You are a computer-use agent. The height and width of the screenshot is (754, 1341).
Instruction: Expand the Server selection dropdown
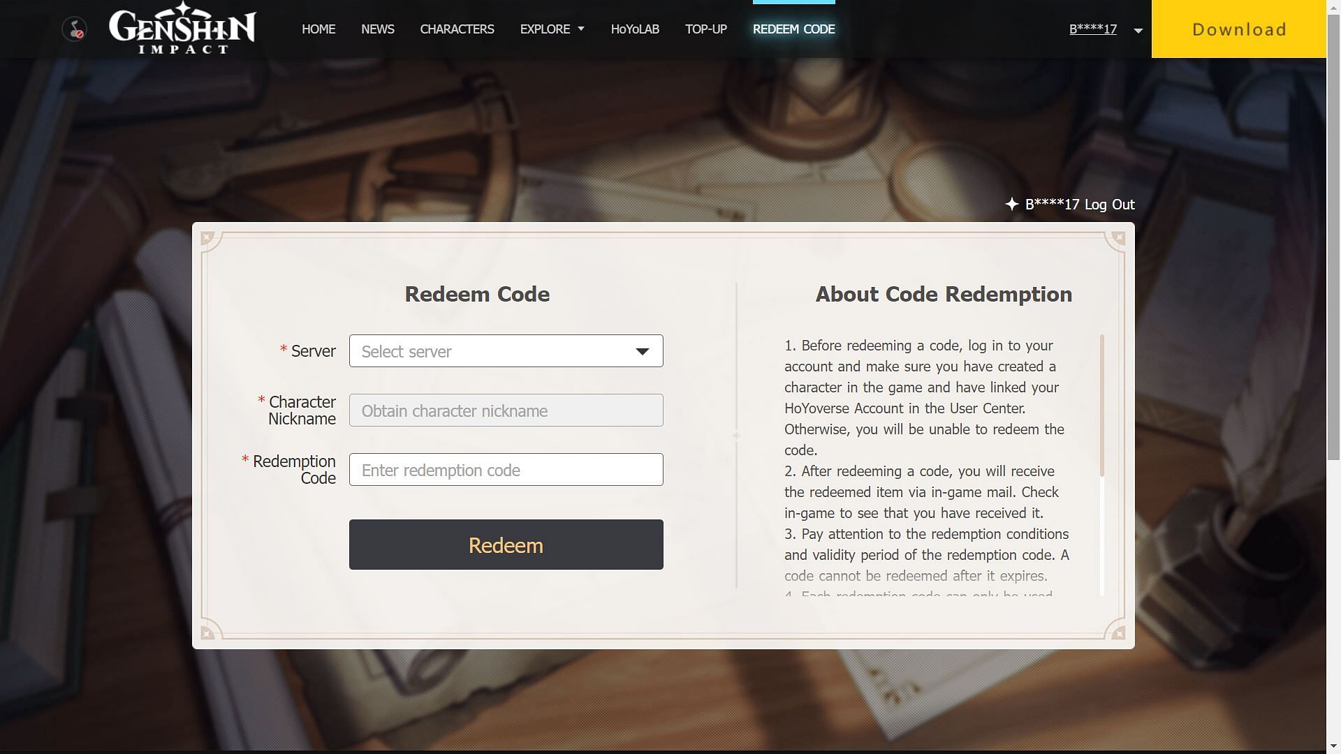(506, 350)
